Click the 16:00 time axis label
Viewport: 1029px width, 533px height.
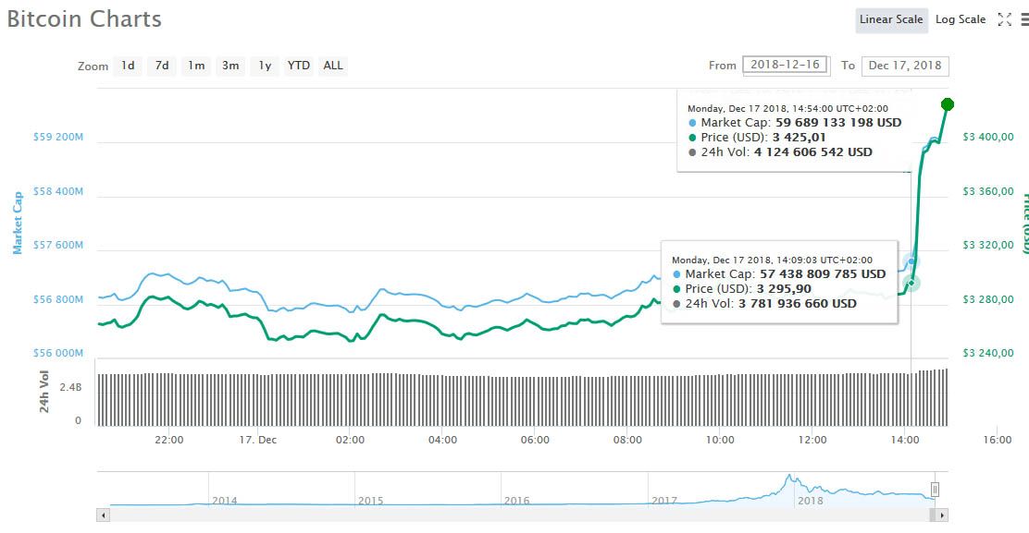point(998,440)
